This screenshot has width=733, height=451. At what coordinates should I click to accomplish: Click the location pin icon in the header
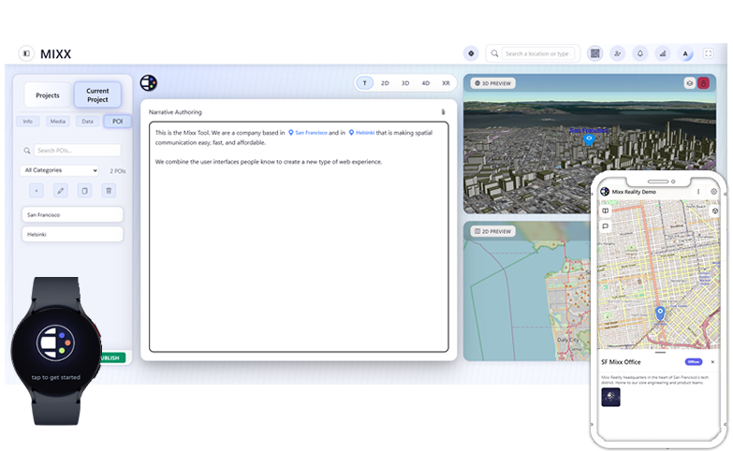(471, 53)
